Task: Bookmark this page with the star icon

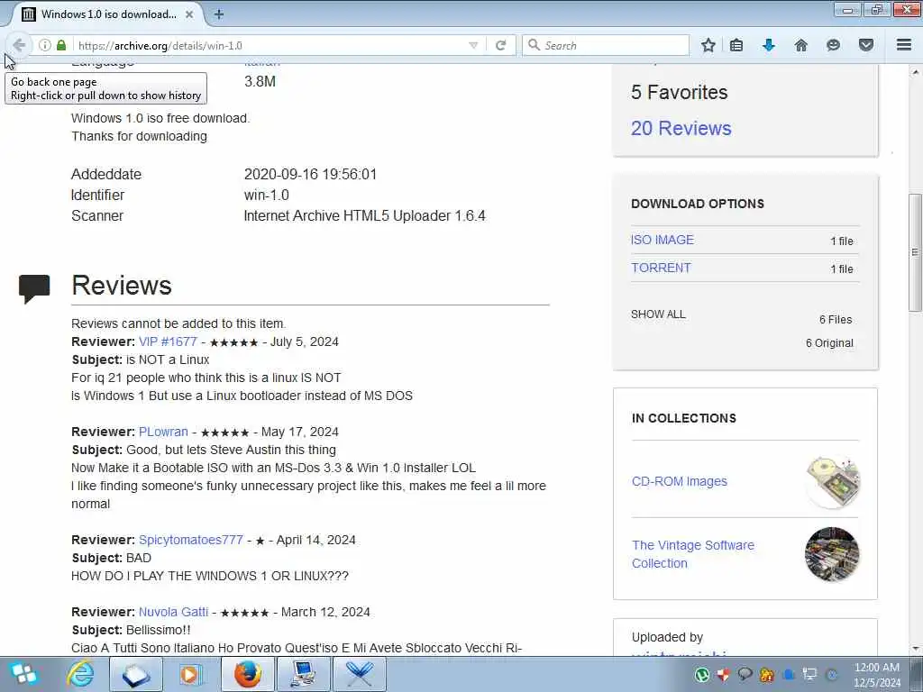Action: pos(708,45)
